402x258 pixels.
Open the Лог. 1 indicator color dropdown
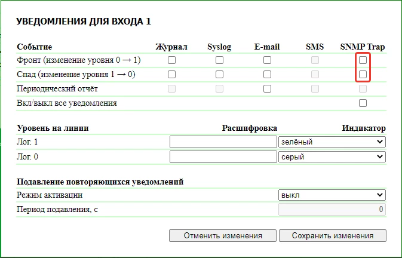pos(332,142)
